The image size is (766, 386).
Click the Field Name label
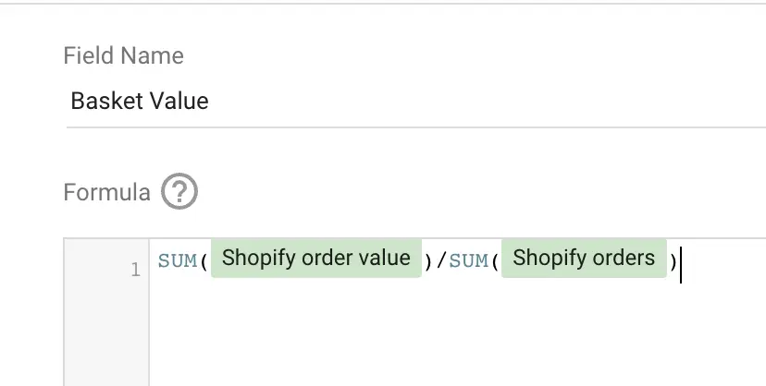tap(124, 55)
